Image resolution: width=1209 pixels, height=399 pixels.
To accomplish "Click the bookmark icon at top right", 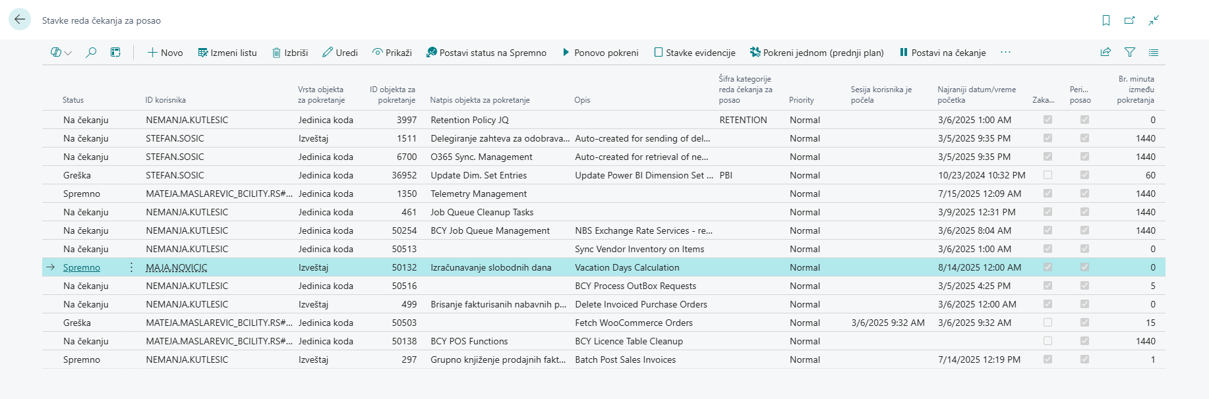I will point(1106,20).
